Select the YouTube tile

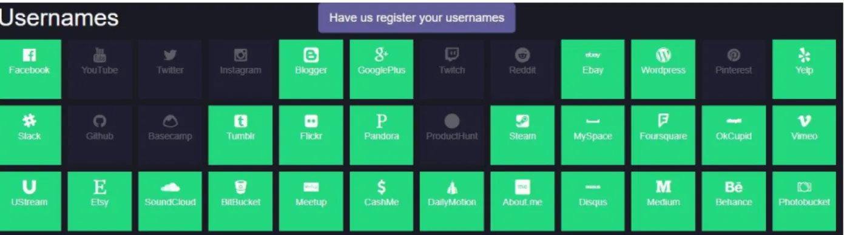point(100,69)
